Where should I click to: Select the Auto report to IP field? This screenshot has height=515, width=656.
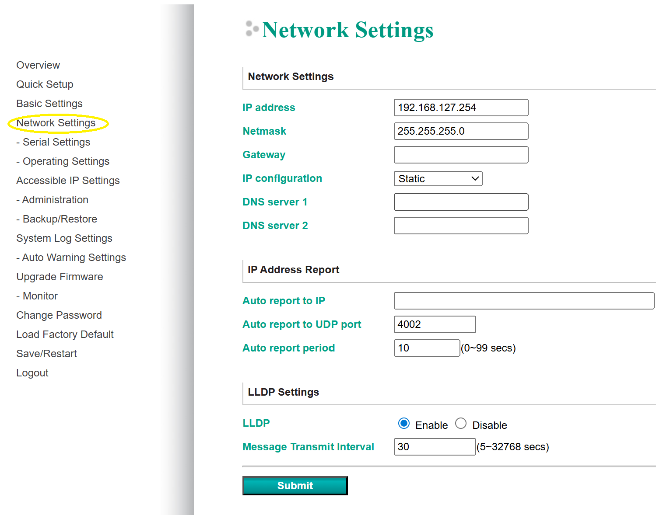[x=524, y=301]
